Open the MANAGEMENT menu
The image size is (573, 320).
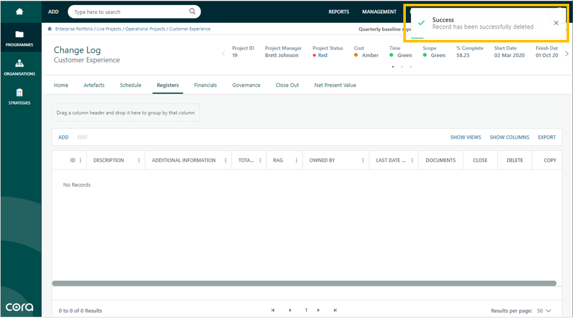point(379,11)
